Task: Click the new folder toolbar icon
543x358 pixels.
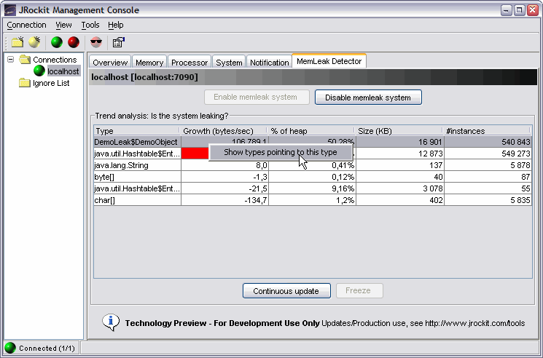Action: click(x=17, y=42)
